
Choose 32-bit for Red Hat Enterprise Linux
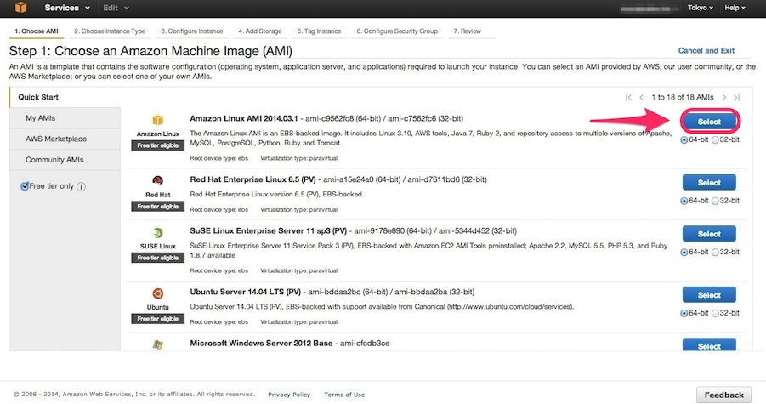pos(714,201)
